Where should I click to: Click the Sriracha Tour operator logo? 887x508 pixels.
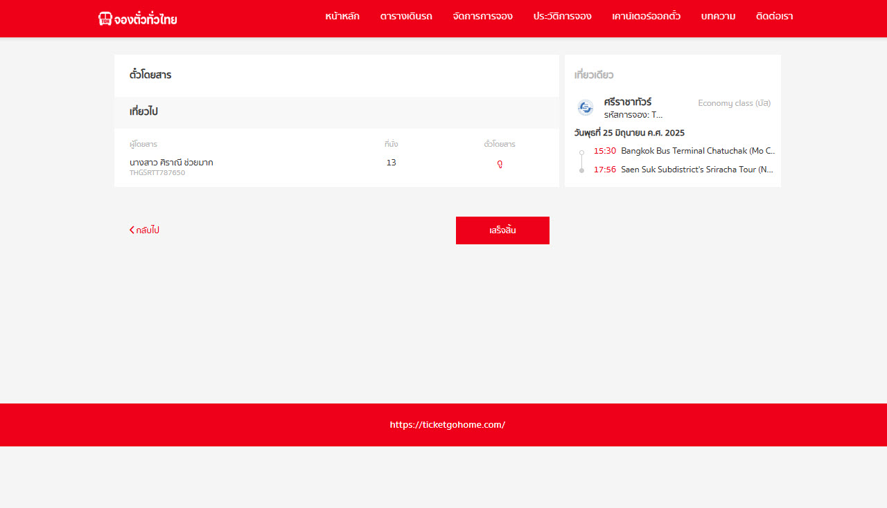pyautogui.click(x=586, y=107)
